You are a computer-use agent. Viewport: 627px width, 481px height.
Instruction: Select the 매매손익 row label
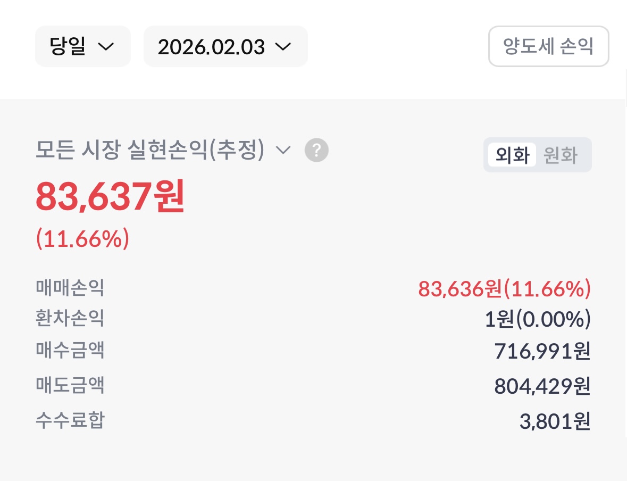[70, 288]
